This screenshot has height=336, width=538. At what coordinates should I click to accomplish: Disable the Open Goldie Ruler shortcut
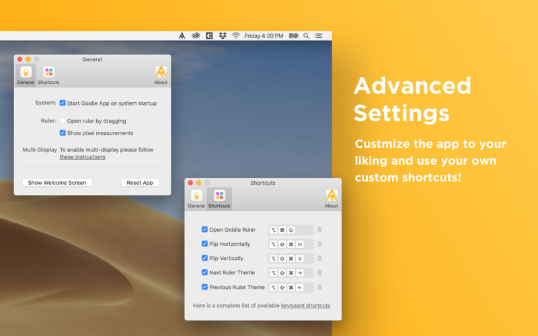coord(204,229)
